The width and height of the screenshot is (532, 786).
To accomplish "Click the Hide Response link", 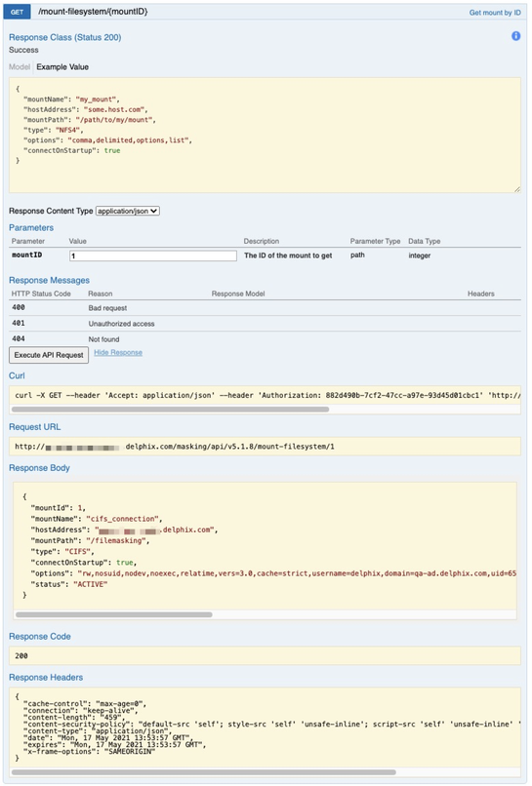I will (x=118, y=352).
